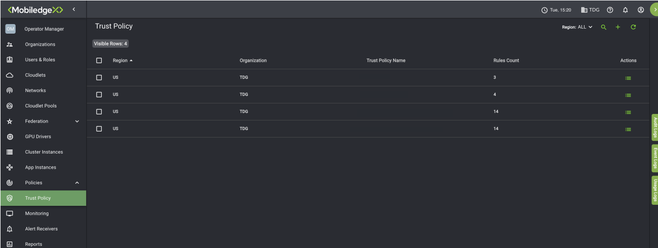Viewport: 658px width, 248px height.
Task: Collapse the left sidebar with chevron
Action: pos(74,10)
